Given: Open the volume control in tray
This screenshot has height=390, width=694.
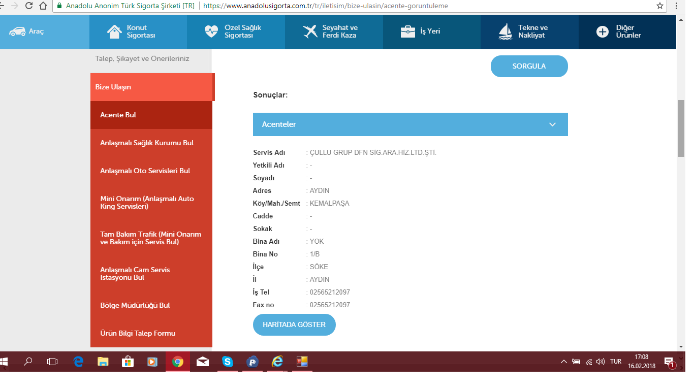Looking at the screenshot, I should (601, 362).
